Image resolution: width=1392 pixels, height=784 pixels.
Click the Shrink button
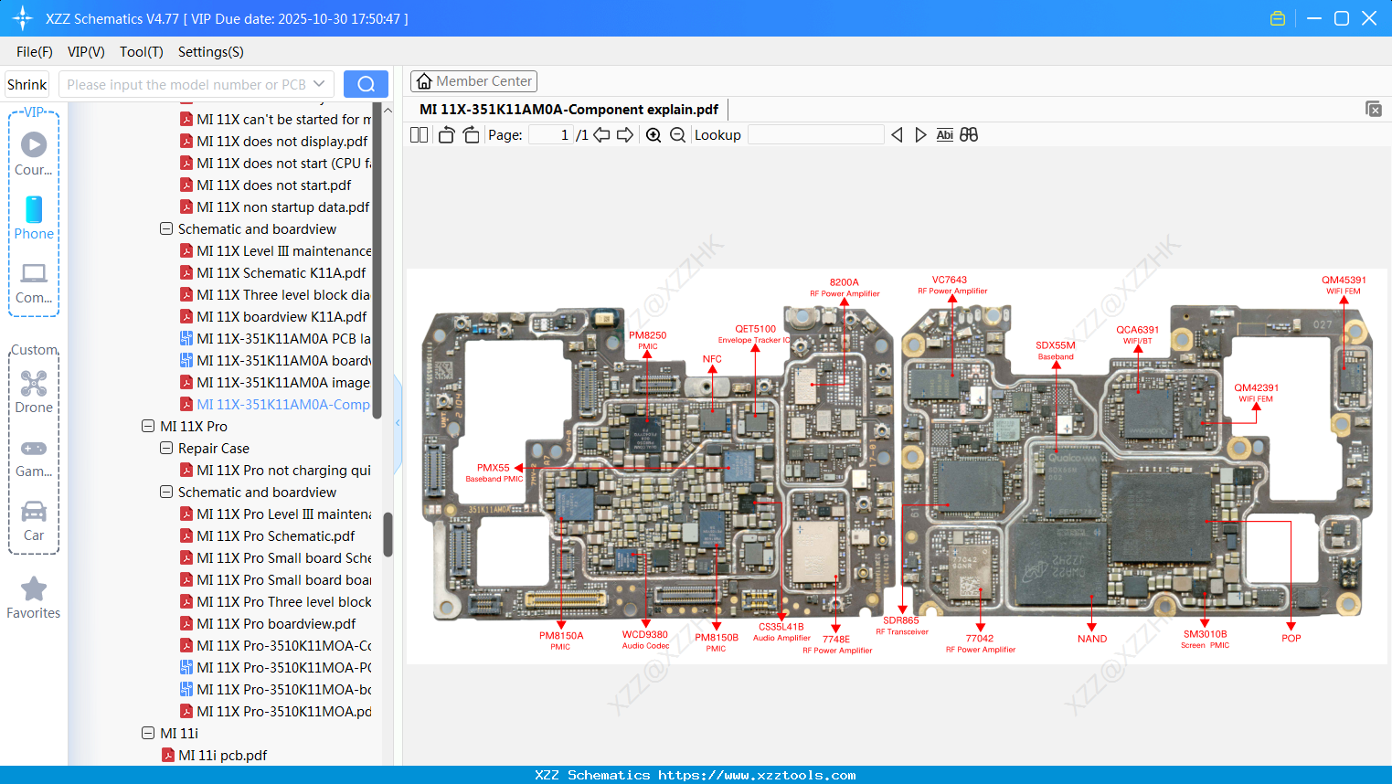(x=27, y=83)
